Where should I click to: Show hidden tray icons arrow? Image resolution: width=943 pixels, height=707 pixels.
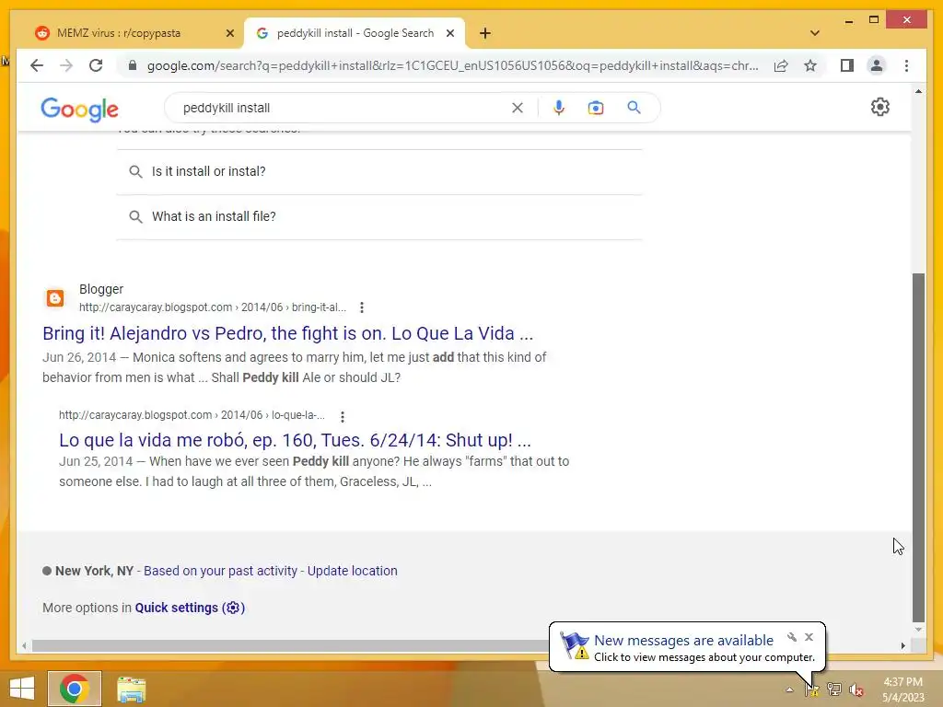coord(789,690)
